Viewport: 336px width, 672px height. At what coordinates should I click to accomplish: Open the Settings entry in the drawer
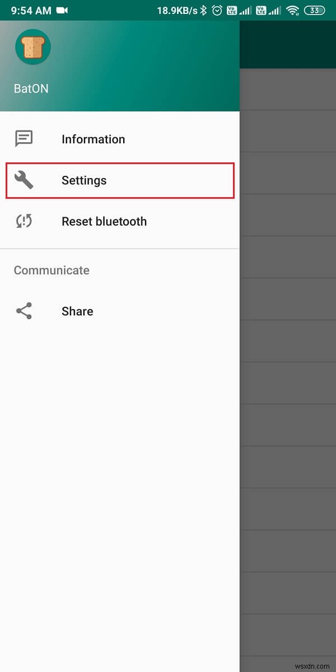[x=84, y=180]
